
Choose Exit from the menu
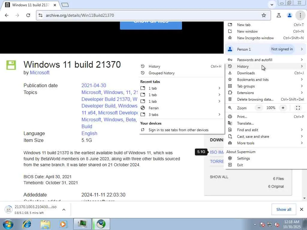pos(265,165)
